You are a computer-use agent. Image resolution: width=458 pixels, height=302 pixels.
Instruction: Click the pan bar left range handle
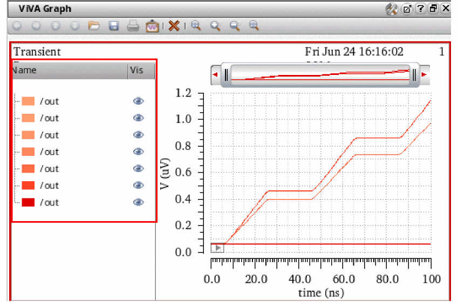pos(226,75)
